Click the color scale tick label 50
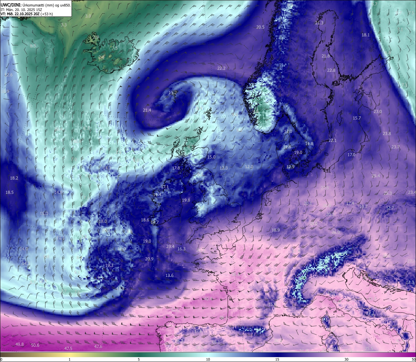This screenshot has width=416, height=362. [413, 359]
